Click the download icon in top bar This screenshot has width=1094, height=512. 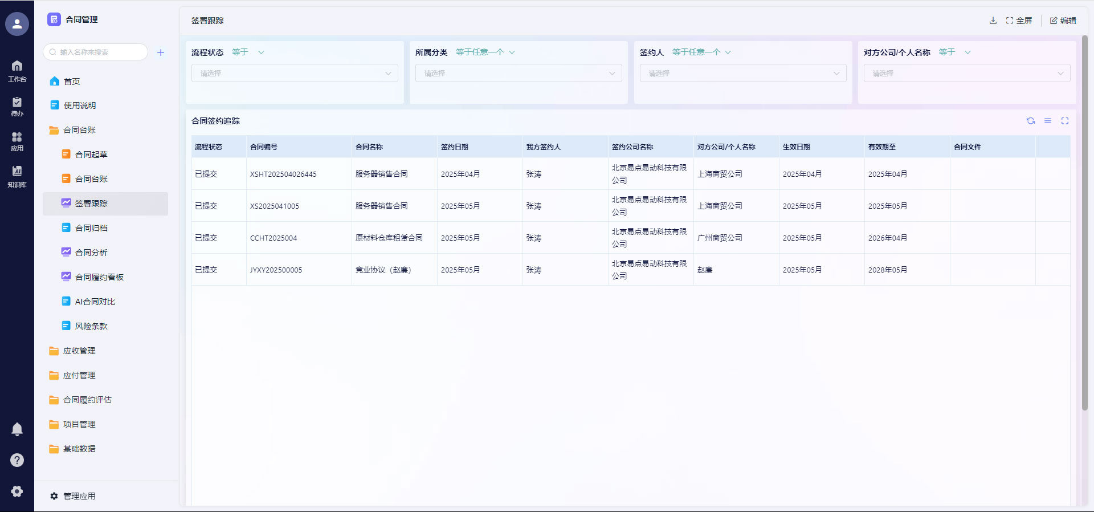(993, 21)
